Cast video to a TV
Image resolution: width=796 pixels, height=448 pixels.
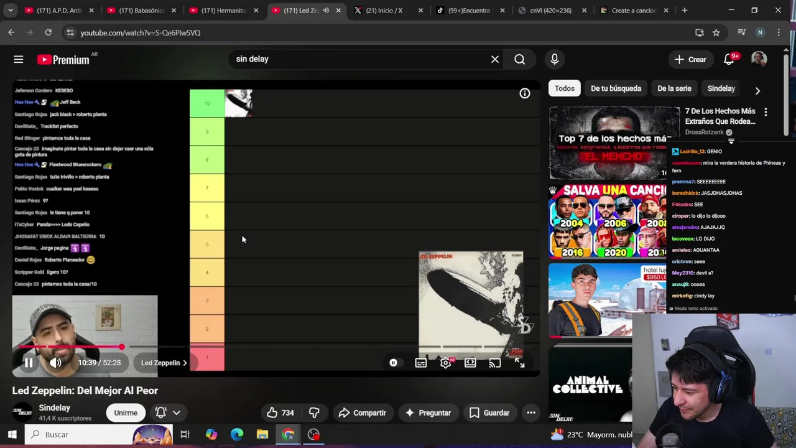(494, 363)
